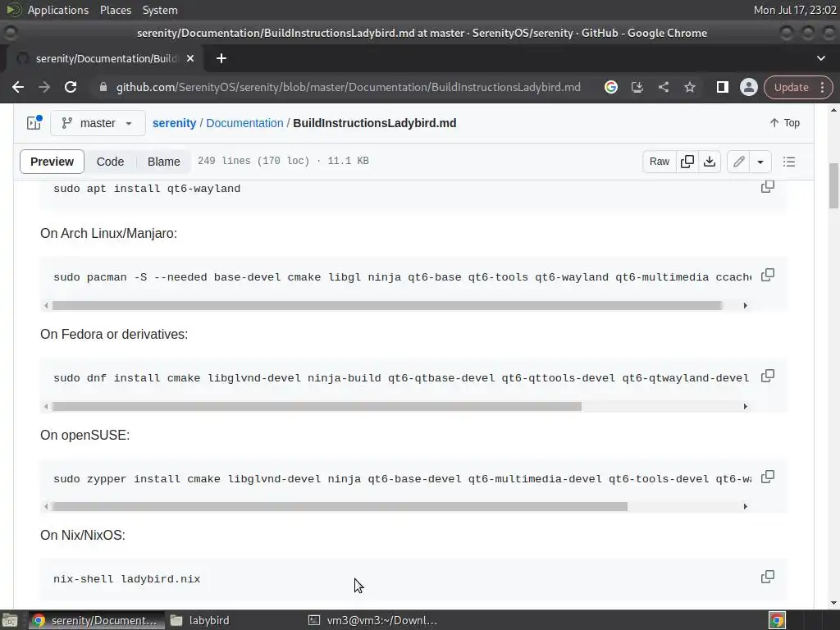840x630 pixels.
Task: Copy the pacman command
Action: [x=768, y=275]
